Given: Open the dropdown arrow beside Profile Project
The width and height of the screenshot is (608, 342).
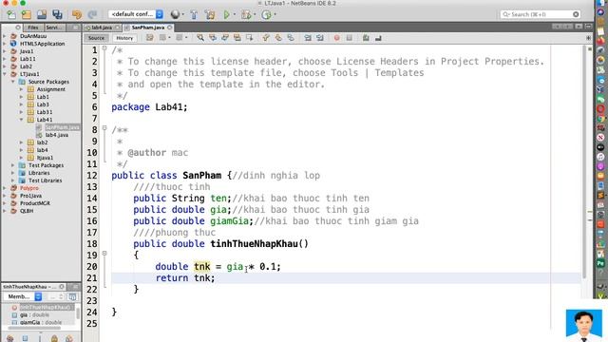Looking at the screenshot, I should [275, 15].
